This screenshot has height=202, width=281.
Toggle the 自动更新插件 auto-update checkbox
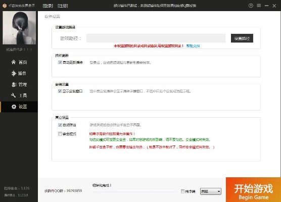tap(60, 62)
